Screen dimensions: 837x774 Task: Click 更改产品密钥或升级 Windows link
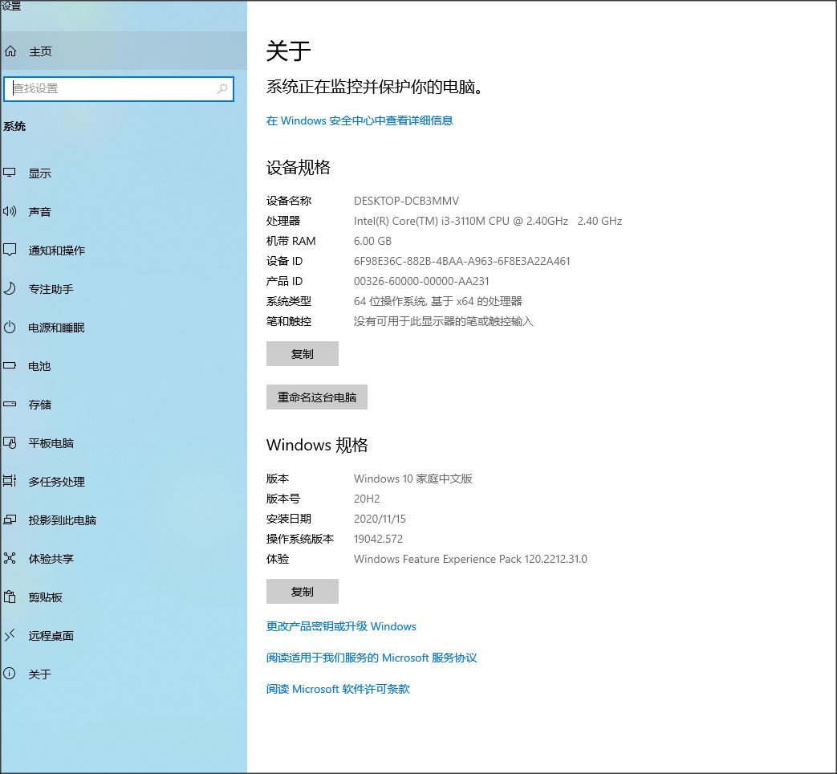coord(342,626)
